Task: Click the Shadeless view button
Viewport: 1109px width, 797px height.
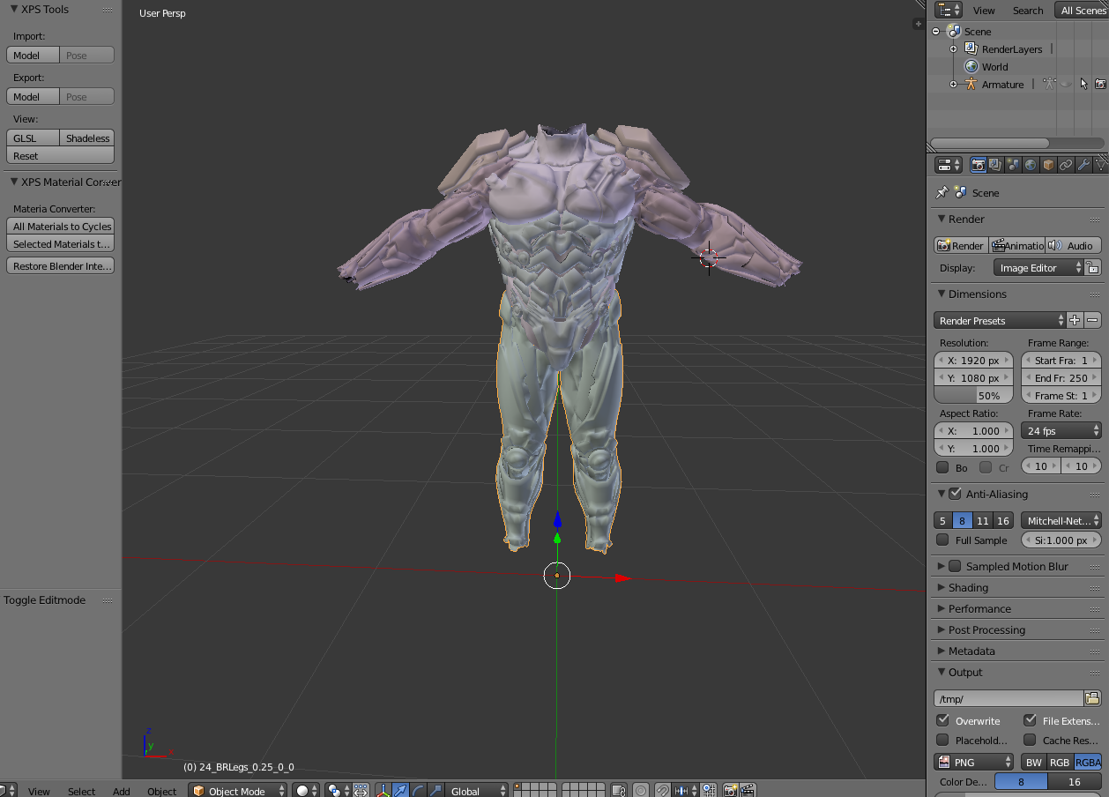Action: pyautogui.click(x=87, y=138)
